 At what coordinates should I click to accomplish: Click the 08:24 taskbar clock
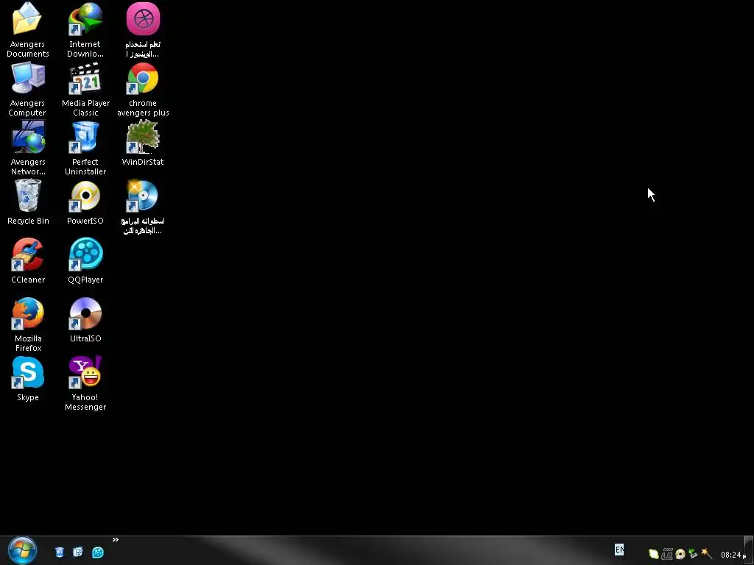pos(733,555)
